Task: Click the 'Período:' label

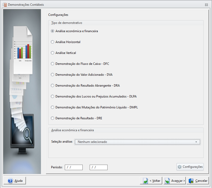Action: pyautogui.click(x=57, y=167)
